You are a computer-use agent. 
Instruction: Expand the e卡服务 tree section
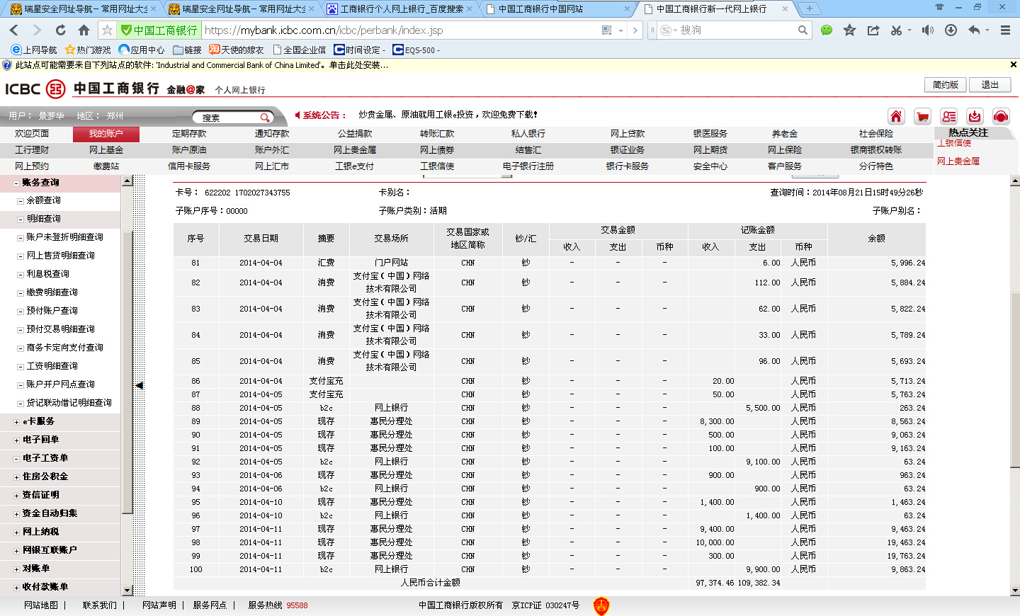(16, 422)
